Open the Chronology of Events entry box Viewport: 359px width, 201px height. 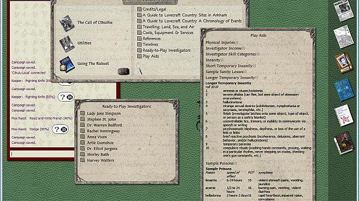[x=139, y=21]
